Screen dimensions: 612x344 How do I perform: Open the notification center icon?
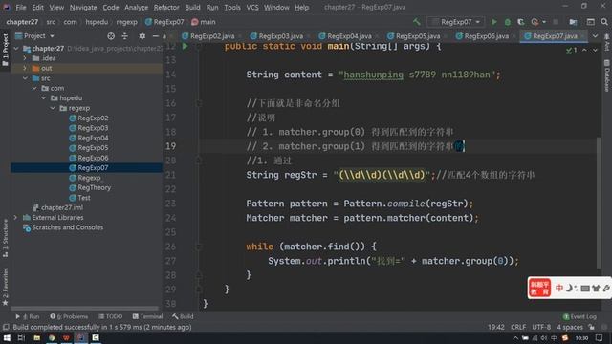pyautogui.click(x=600, y=337)
